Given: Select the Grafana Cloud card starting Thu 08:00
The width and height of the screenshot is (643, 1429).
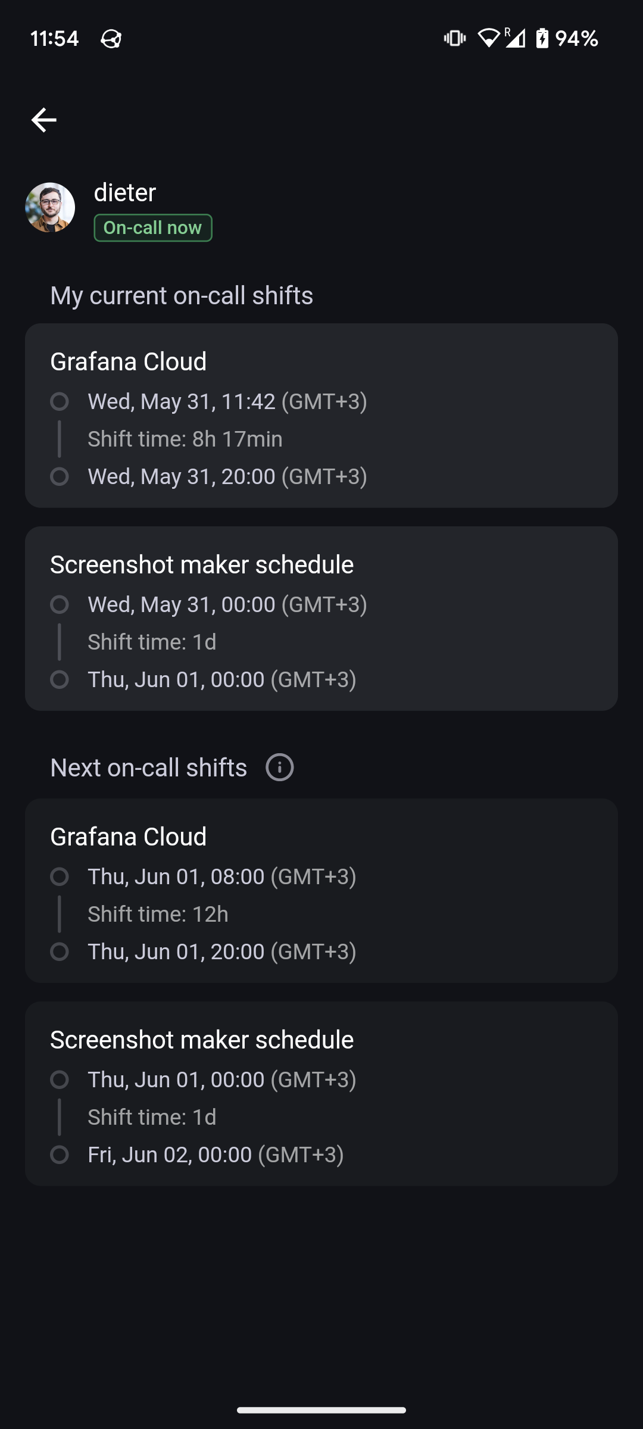Looking at the screenshot, I should [x=321, y=890].
